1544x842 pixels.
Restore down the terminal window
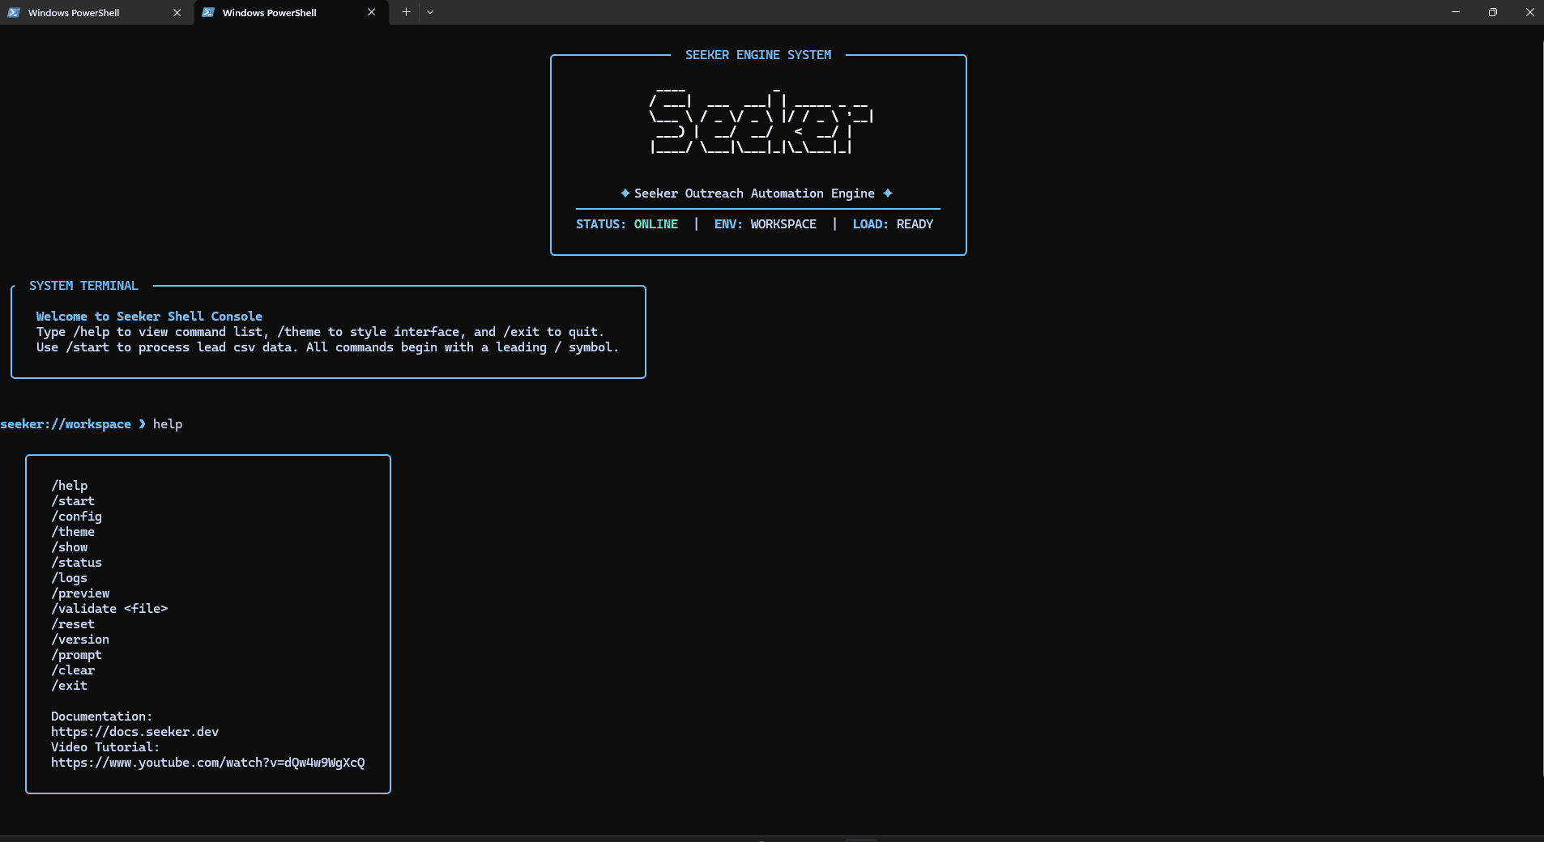1492,12
